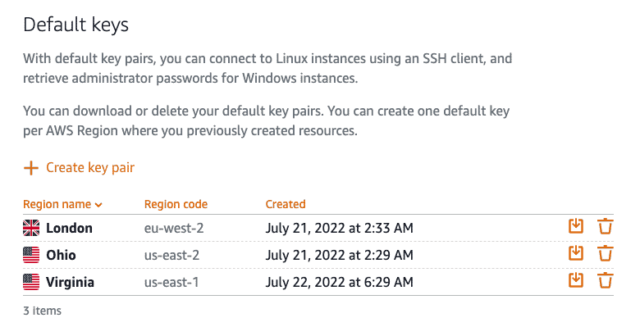Click the UK flag next to London
This screenshot has height=336, width=640.
(31, 228)
